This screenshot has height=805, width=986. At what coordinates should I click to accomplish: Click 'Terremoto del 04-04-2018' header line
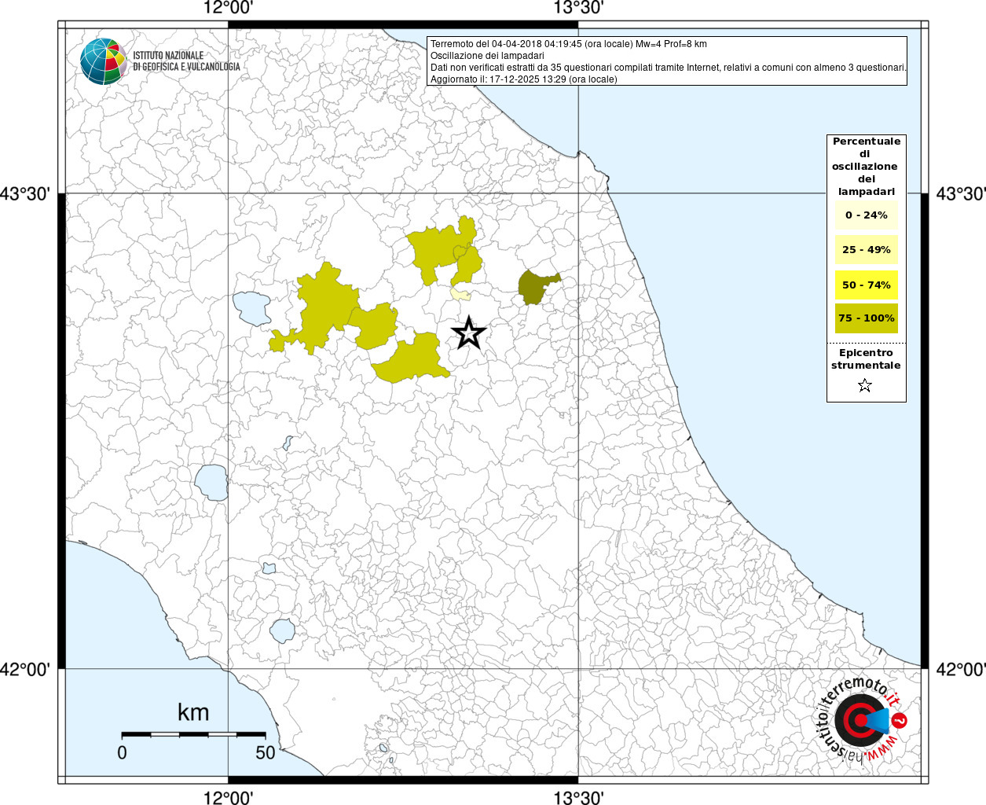568,44
